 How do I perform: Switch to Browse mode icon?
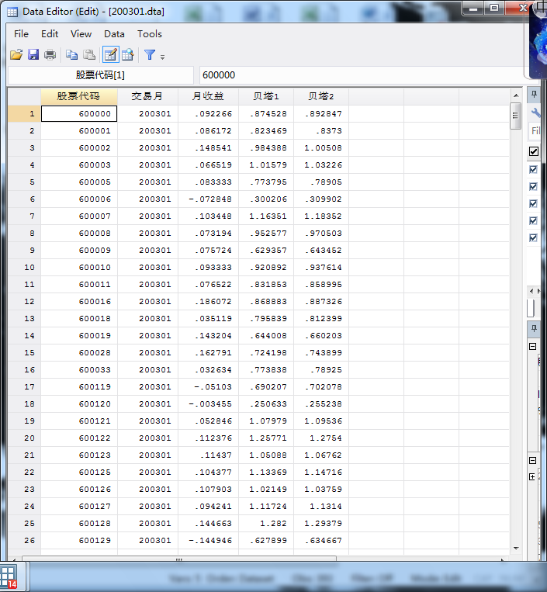click(128, 55)
